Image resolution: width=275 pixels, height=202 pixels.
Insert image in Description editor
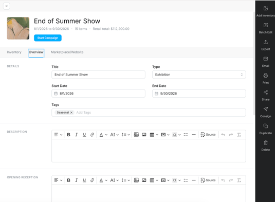click(x=144, y=135)
